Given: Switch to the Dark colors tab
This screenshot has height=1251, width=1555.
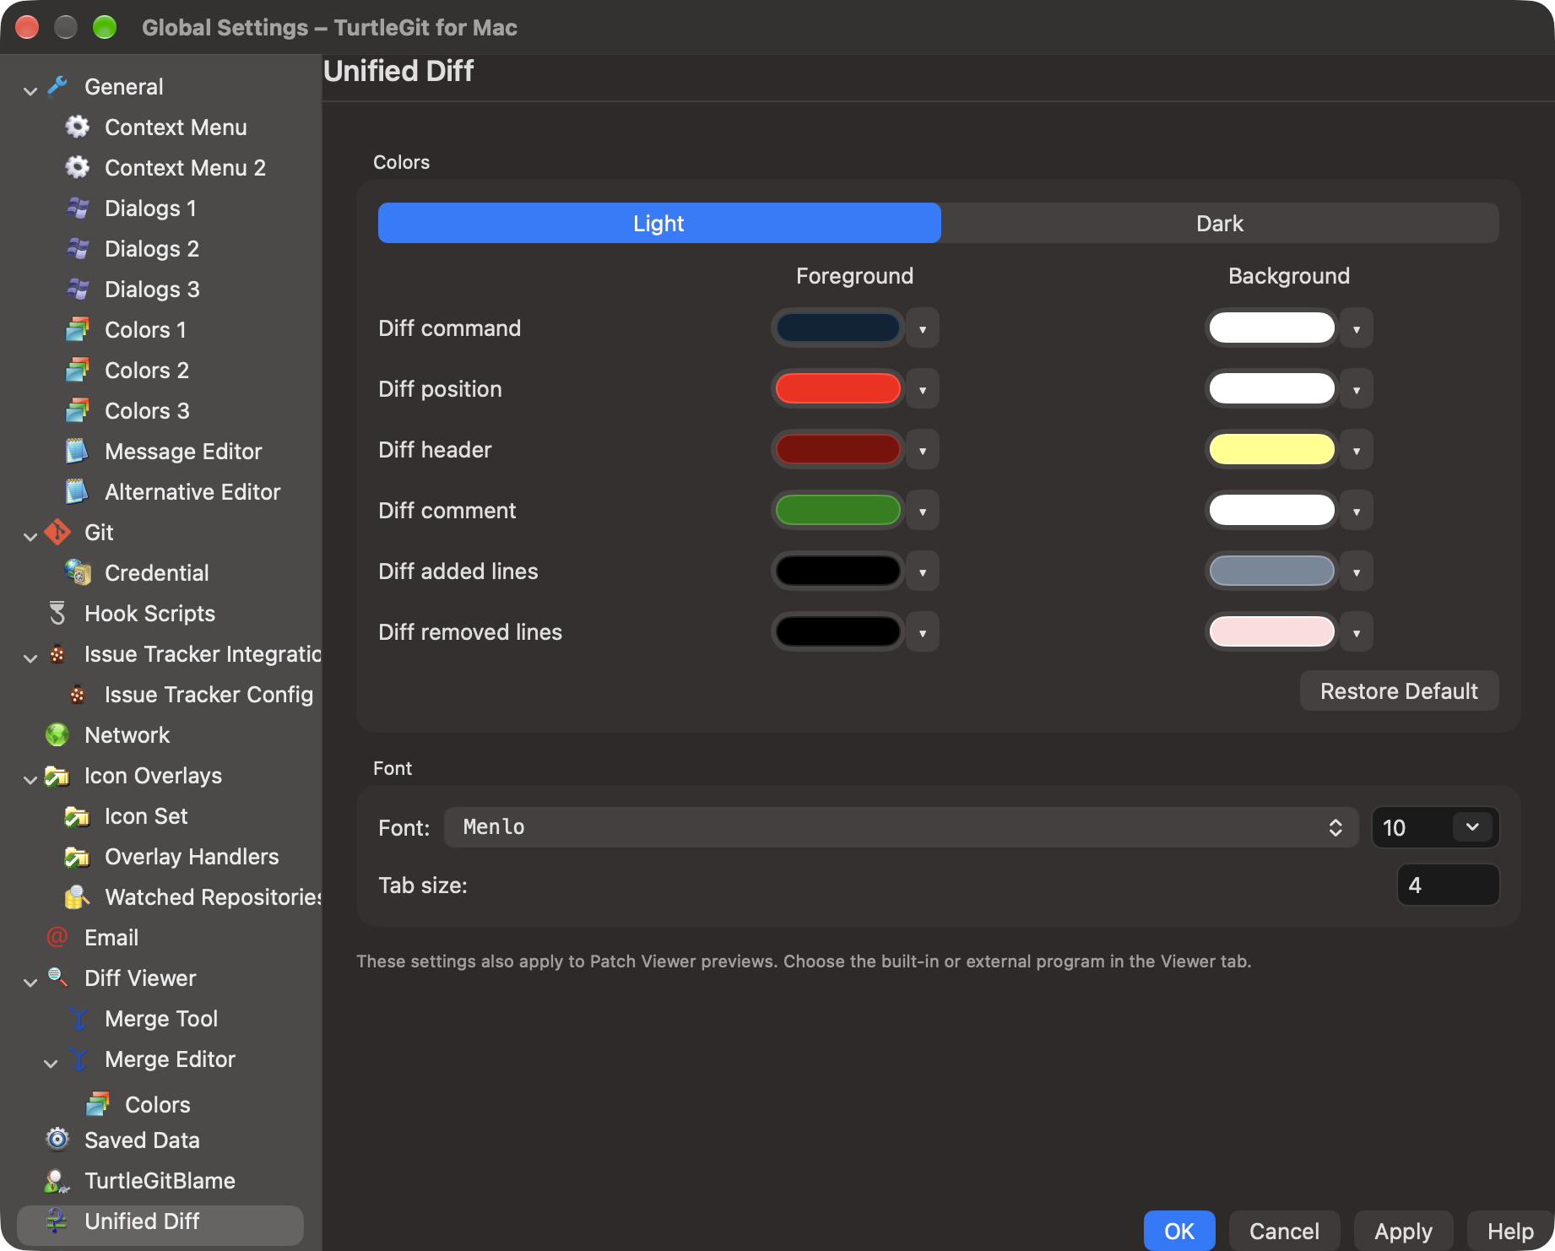Looking at the screenshot, I should pos(1220,223).
